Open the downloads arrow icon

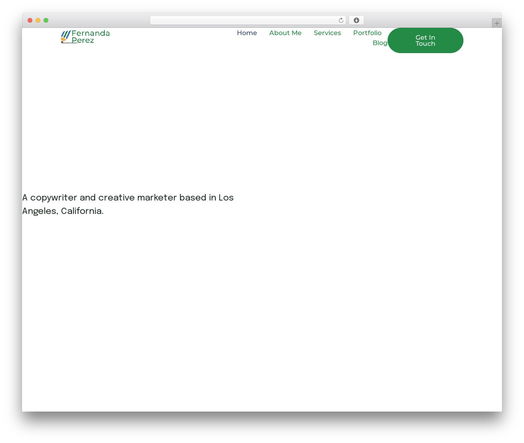coord(357,20)
